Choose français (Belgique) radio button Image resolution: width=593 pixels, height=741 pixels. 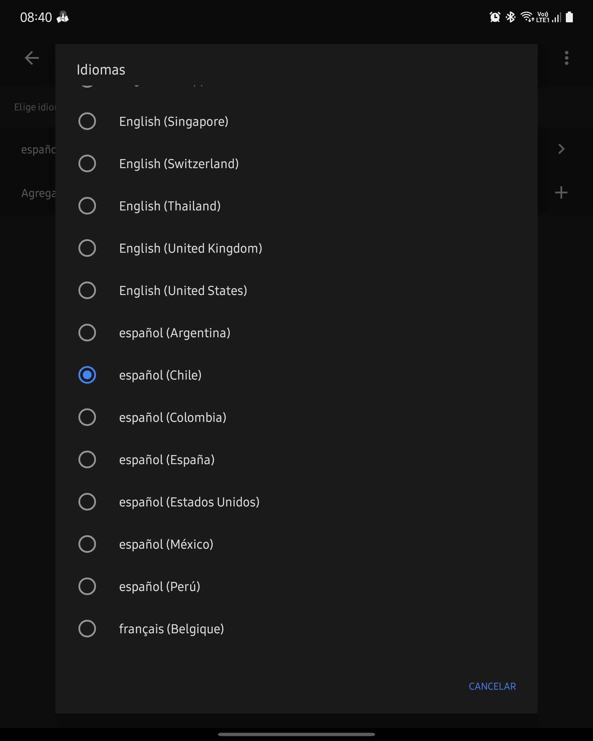point(87,629)
